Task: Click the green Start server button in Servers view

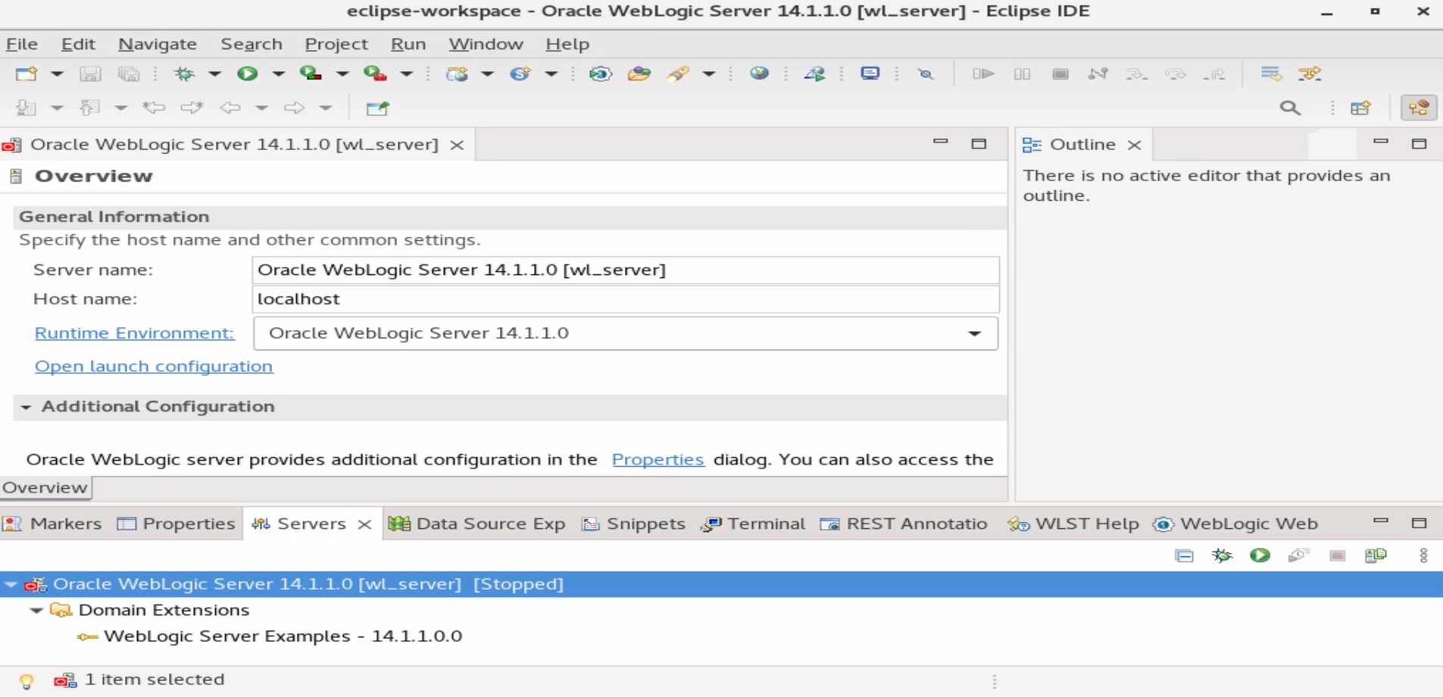Action: click(1260, 556)
